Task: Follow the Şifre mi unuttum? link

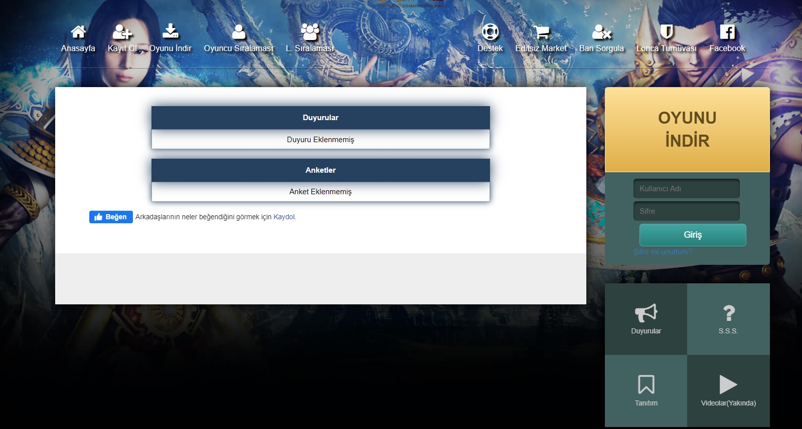Action: (x=663, y=252)
